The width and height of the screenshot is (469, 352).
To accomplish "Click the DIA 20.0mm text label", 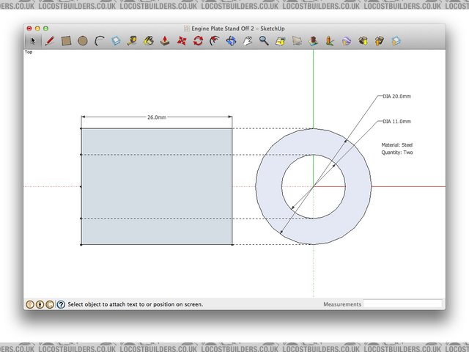I will pos(396,96).
